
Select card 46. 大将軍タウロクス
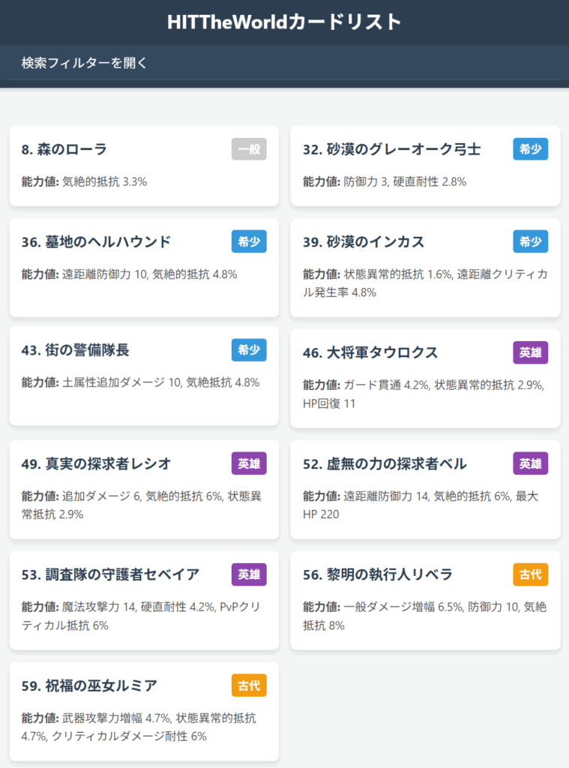pyautogui.click(x=370, y=352)
